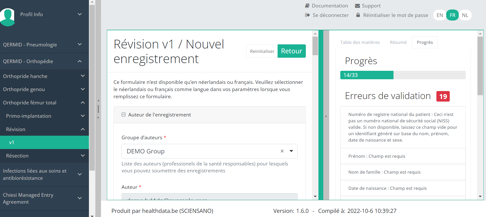Click the padlock icon for password reset
The height and width of the screenshot is (217, 486).
358,15
